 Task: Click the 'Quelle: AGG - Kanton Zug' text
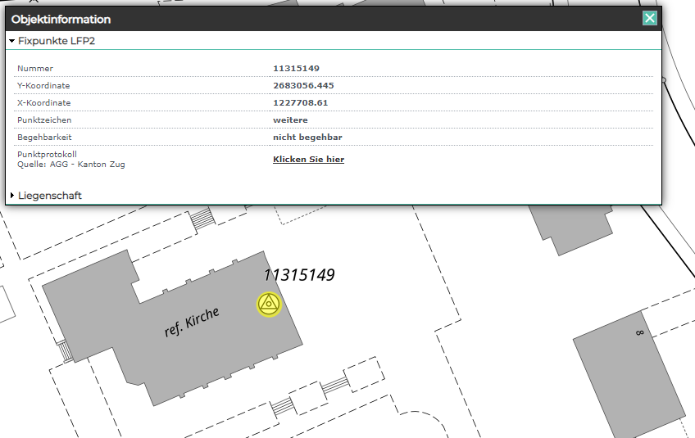point(71,165)
